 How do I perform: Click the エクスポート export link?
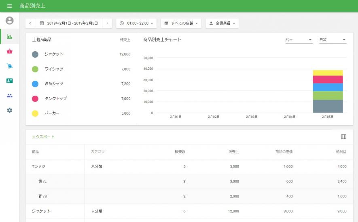(43, 137)
